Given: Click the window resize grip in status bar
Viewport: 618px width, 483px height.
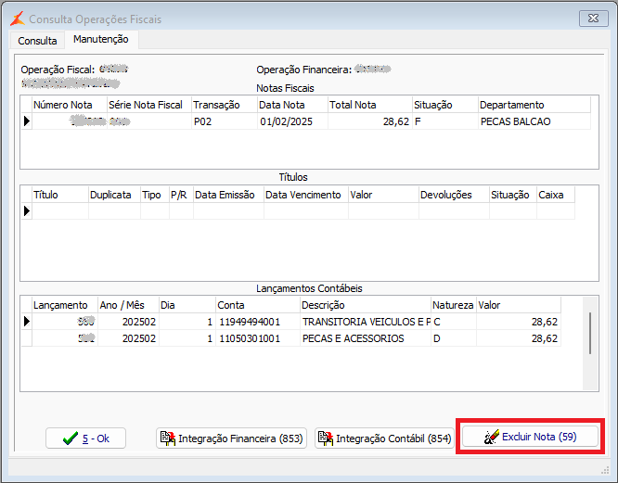Looking at the screenshot, I should (x=605, y=470).
